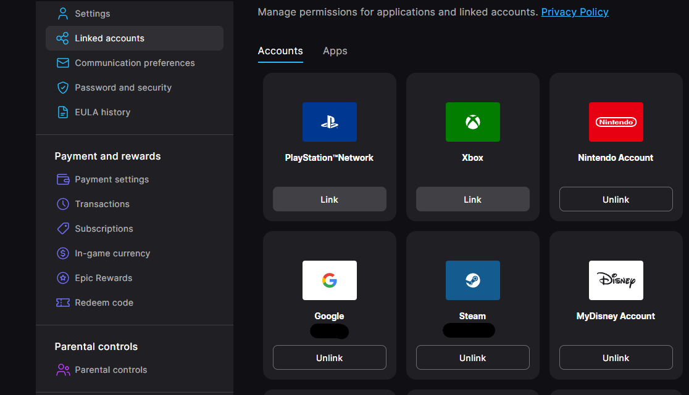Screen dimensions: 689x395
Task: Click the Parental controls section heading
Action: point(96,346)
